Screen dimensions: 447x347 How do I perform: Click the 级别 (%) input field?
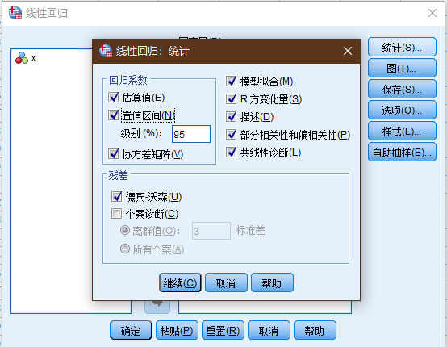(x=191, y=134)
